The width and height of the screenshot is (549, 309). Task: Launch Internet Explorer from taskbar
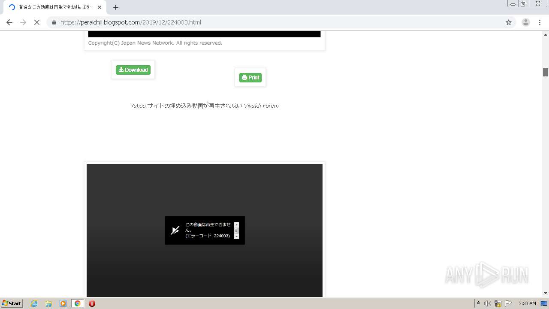[x=34, y=303]
